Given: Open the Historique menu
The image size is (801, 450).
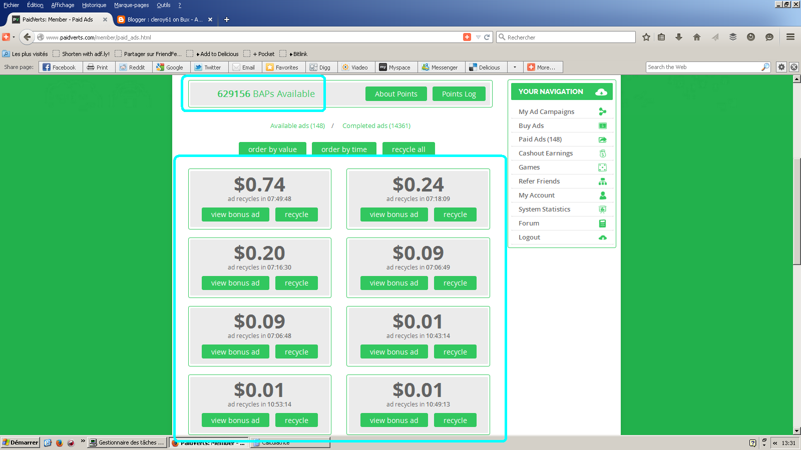Looking at the screenshot, I should point(94,5).
